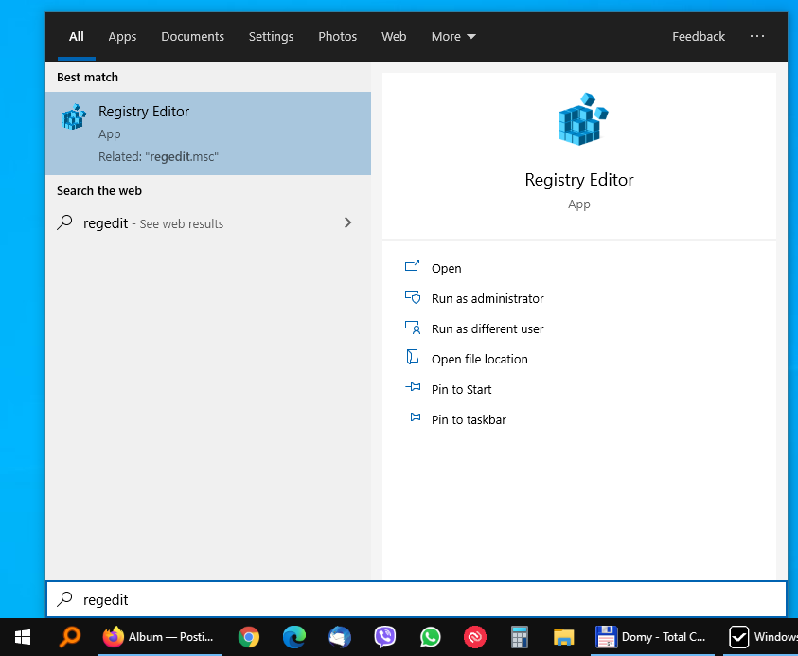Click the magnifier icon in search box
798x656 pixels.
(64, 599)
